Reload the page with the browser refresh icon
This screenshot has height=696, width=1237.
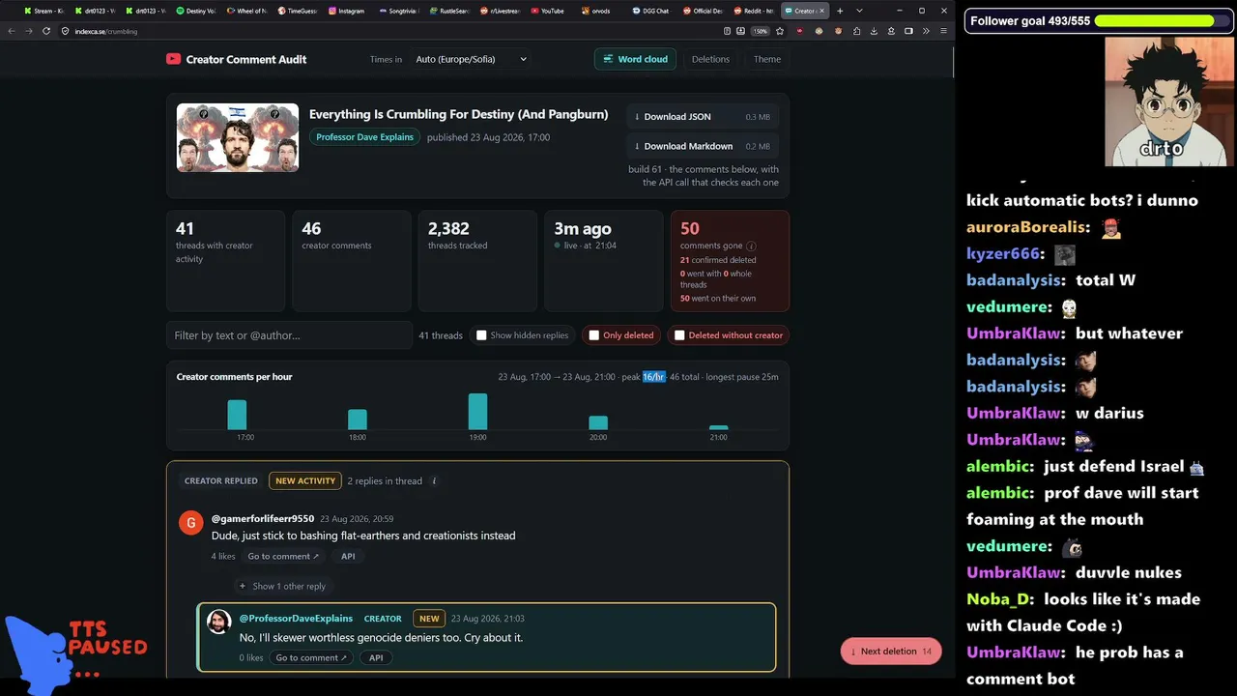(45, 31)
